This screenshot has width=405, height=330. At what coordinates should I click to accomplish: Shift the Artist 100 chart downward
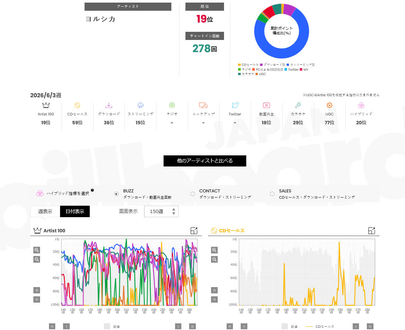pyautogui.click(x=37, y=299)
